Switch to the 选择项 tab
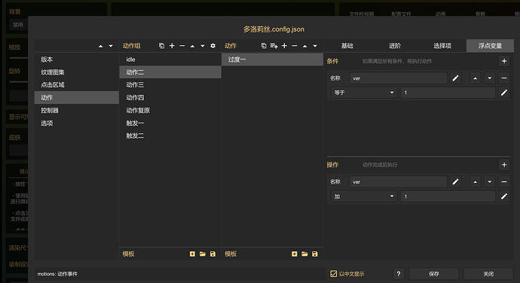The height and width of the screenshot is (283, 520). point(442,46)
